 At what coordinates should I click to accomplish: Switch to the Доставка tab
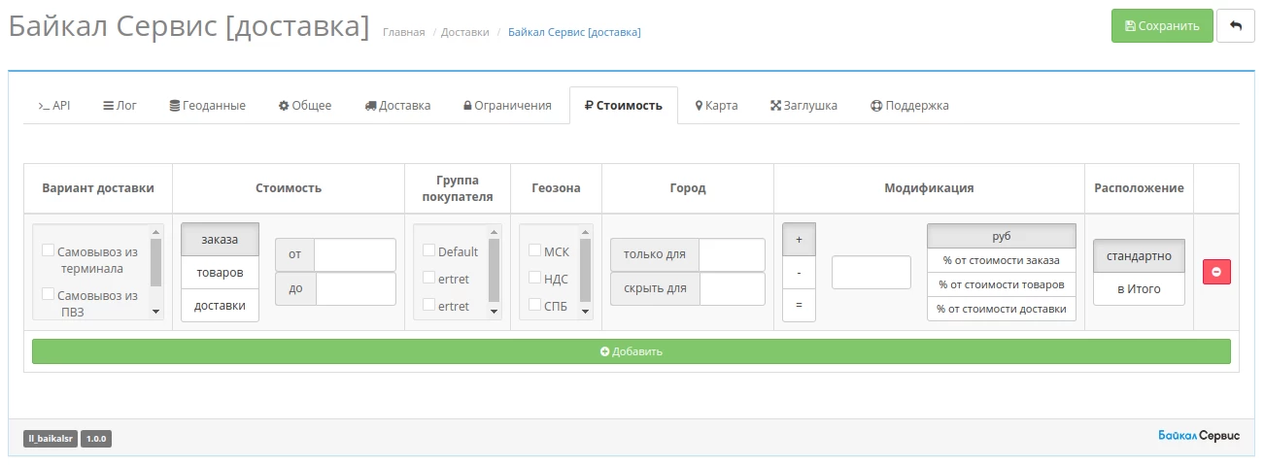click(x=397, y=105)
